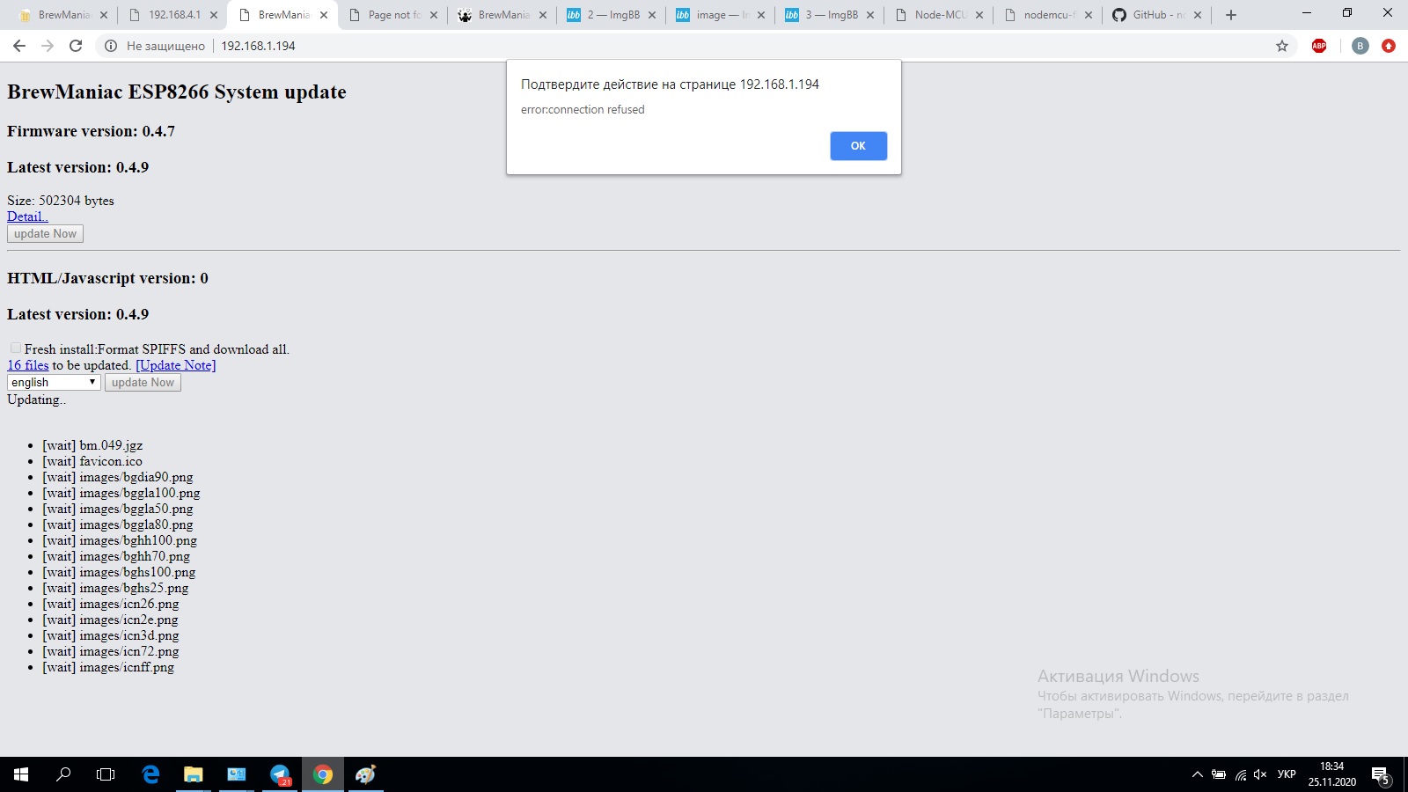Select the [wait] favicon.ico list entry
Viewport: 1408px width, 792px height.
(92, 461)
